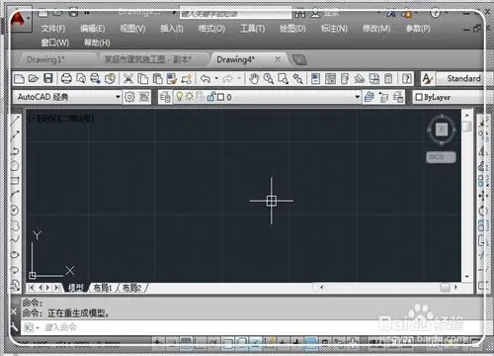Screen dimensions: 494x356
Task: Select the Arc tool
Action: 15,195
